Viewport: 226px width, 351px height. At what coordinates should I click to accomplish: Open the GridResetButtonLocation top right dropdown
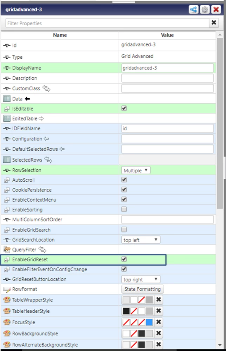click(x=141, y=279)
